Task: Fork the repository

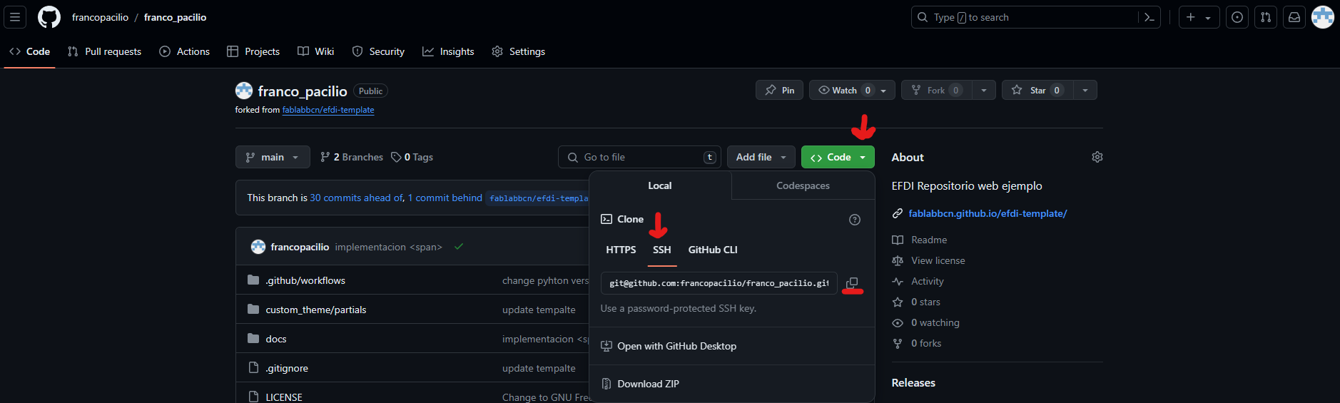Action: pyautogui.click(x=937, y=90)
